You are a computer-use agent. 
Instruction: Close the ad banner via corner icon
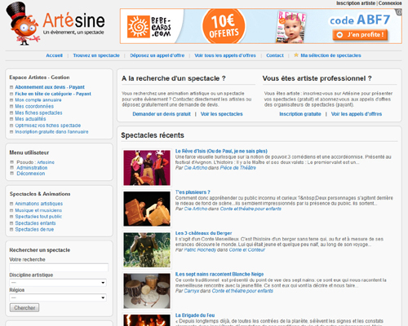[x=399, y=12]
